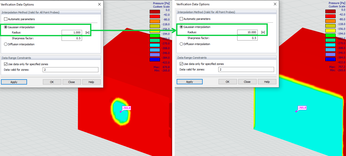The width and height of the screenshot is (346, 156).
Task: Click the Data valid for zones field on left
Action: tap(70, 69)
